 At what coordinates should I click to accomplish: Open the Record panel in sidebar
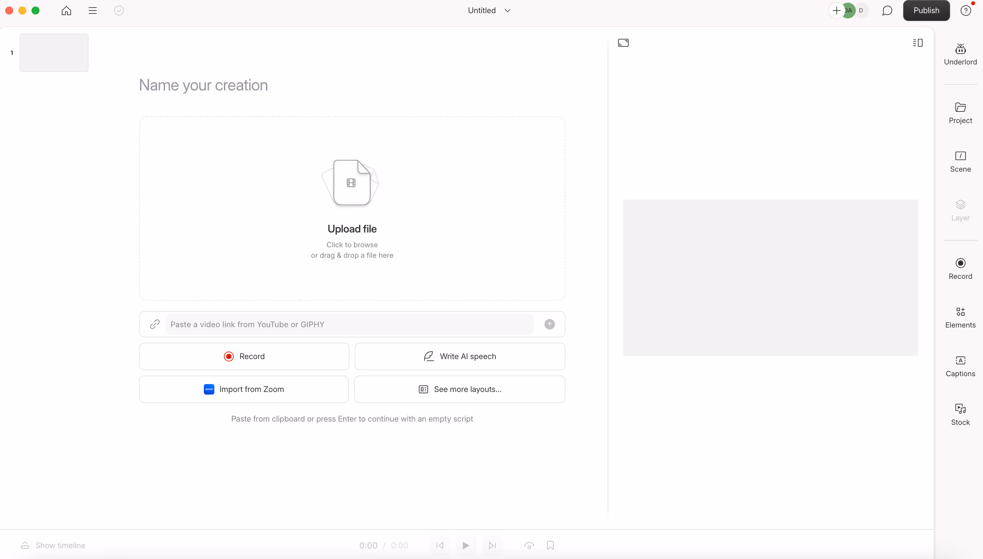pos(960,269)
